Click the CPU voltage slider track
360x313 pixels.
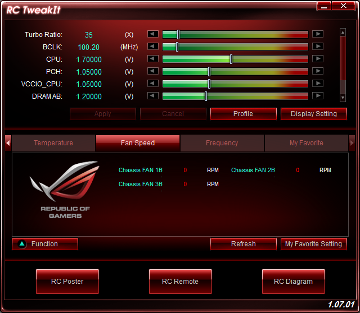coord(235,59)
